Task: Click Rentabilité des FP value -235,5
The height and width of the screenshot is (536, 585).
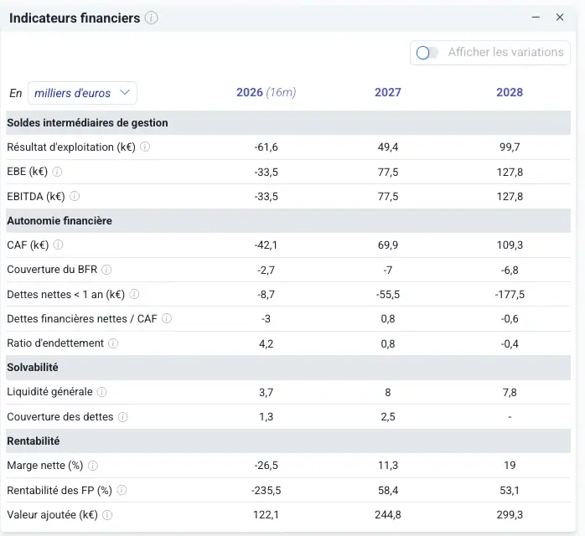Action: point(266,490)
